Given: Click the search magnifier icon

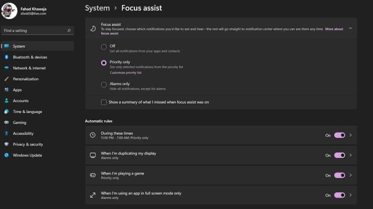Looking at the screenshot, I should point(69,30).
